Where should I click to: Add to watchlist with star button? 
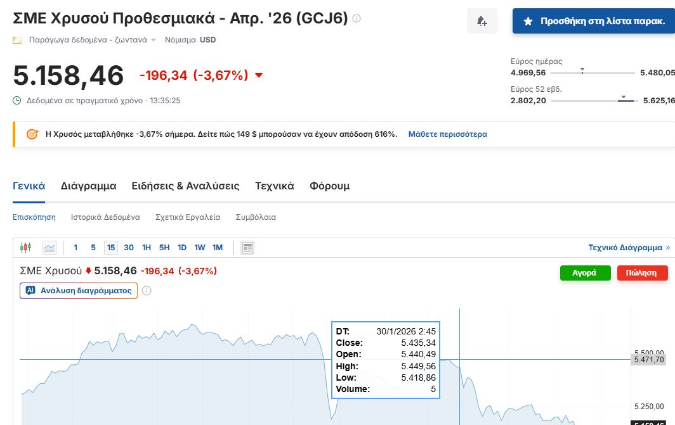coord(594,22)
